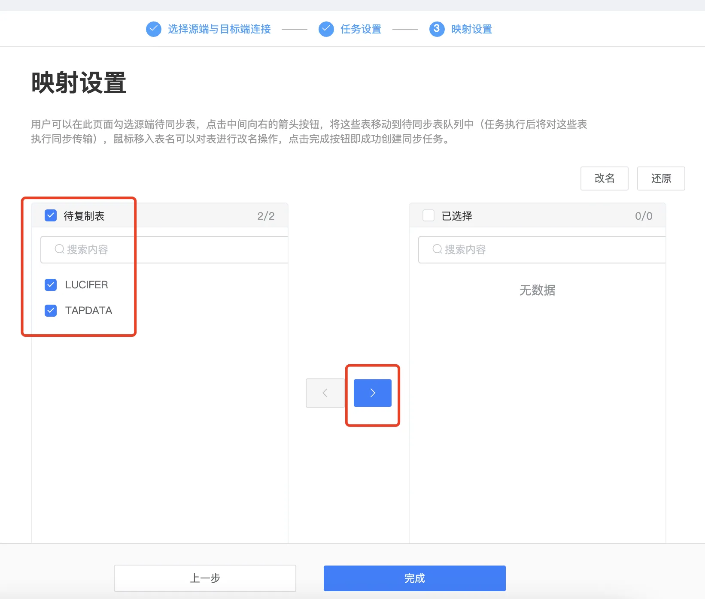Click the 映射设置 step label
This screenshot has height=599, width=705.
(471, 29)
